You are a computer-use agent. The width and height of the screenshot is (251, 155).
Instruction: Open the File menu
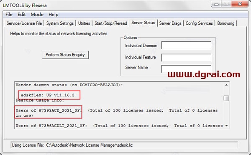9,15
